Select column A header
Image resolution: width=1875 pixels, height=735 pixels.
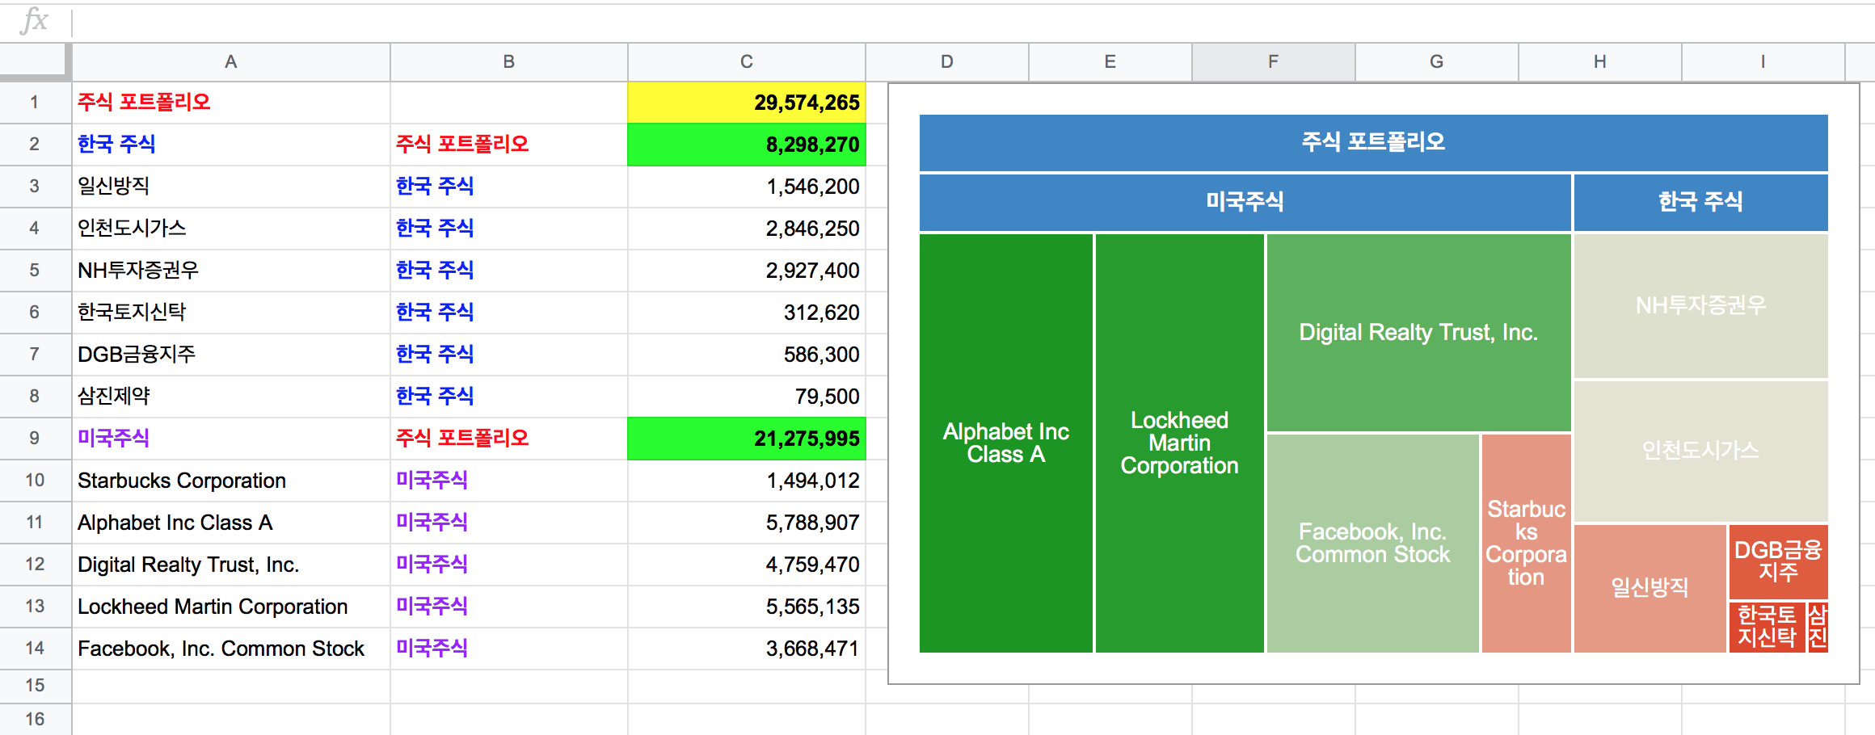point(231,62)
